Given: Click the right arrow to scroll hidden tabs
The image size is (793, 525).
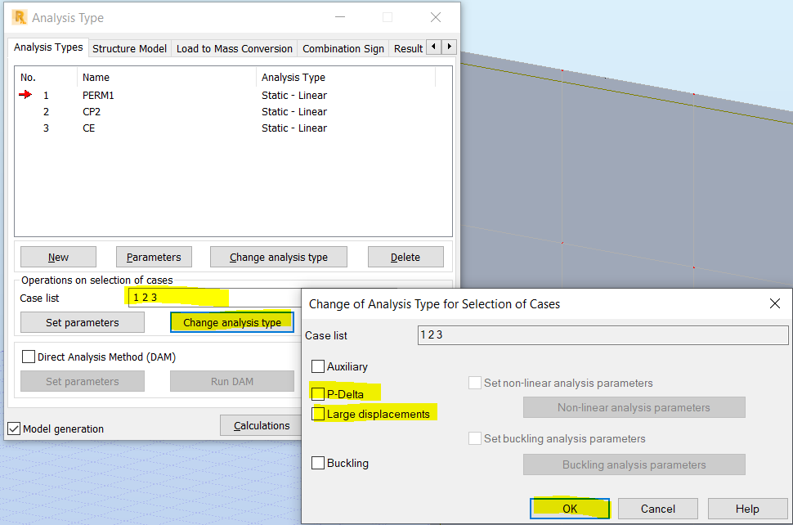Looking at the screenshot, I should coord(448,47).
